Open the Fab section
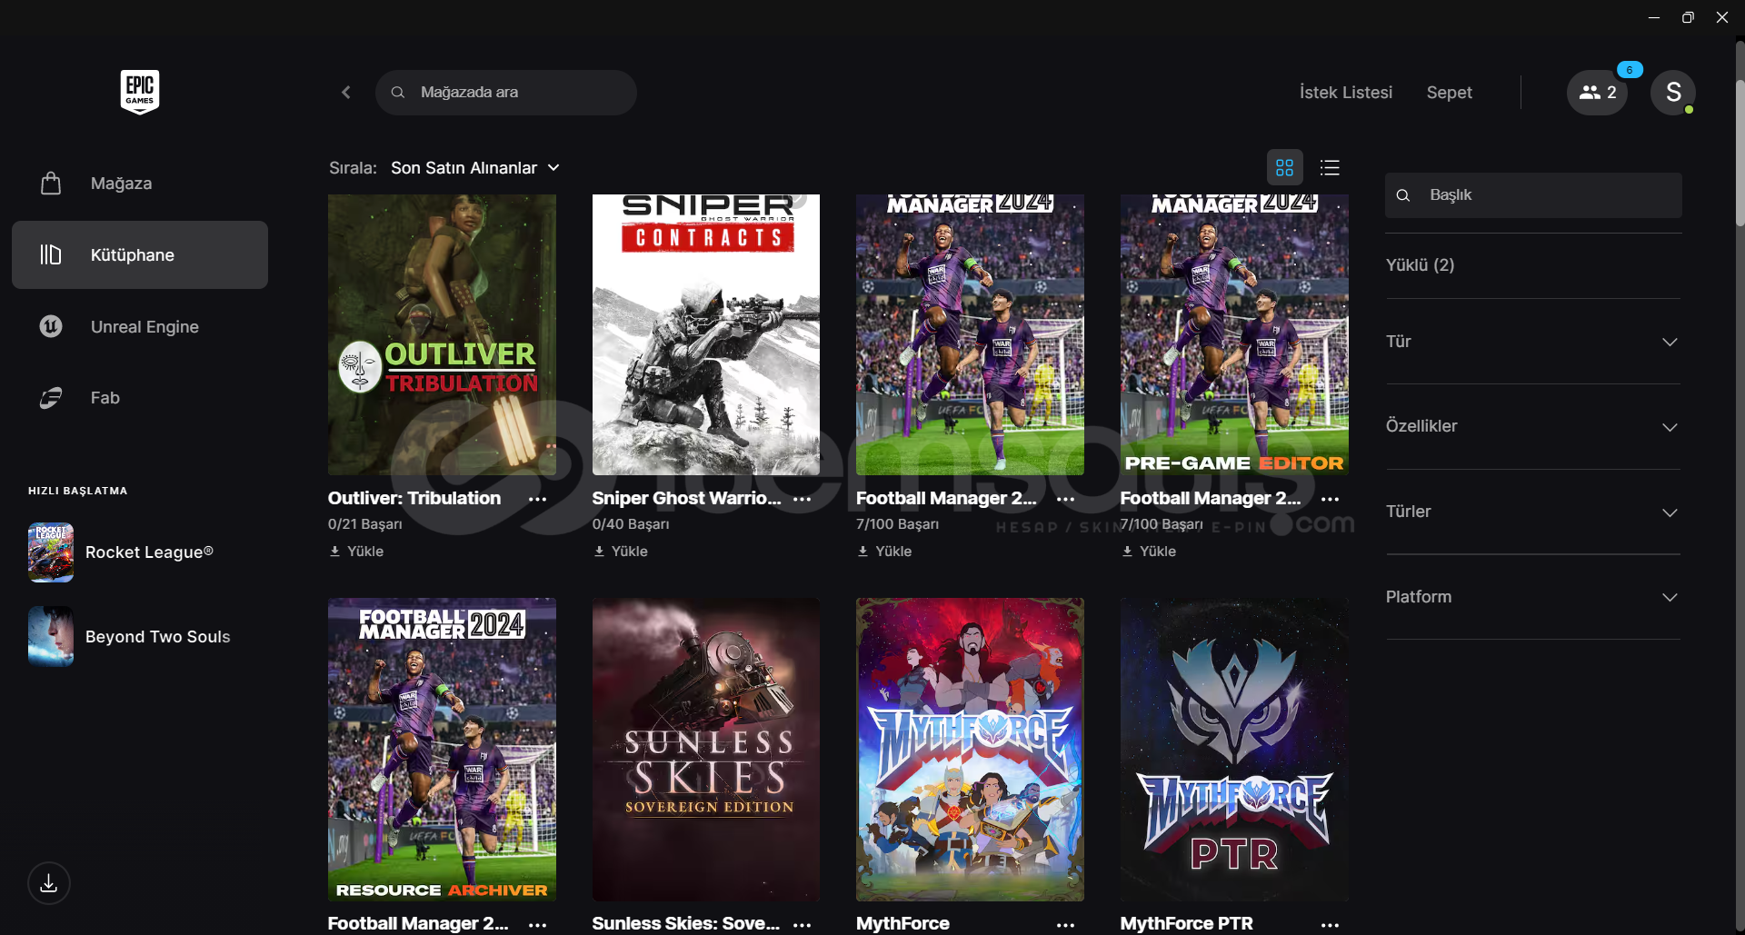Screen dimensions: 1745x935 coord(140,398)
